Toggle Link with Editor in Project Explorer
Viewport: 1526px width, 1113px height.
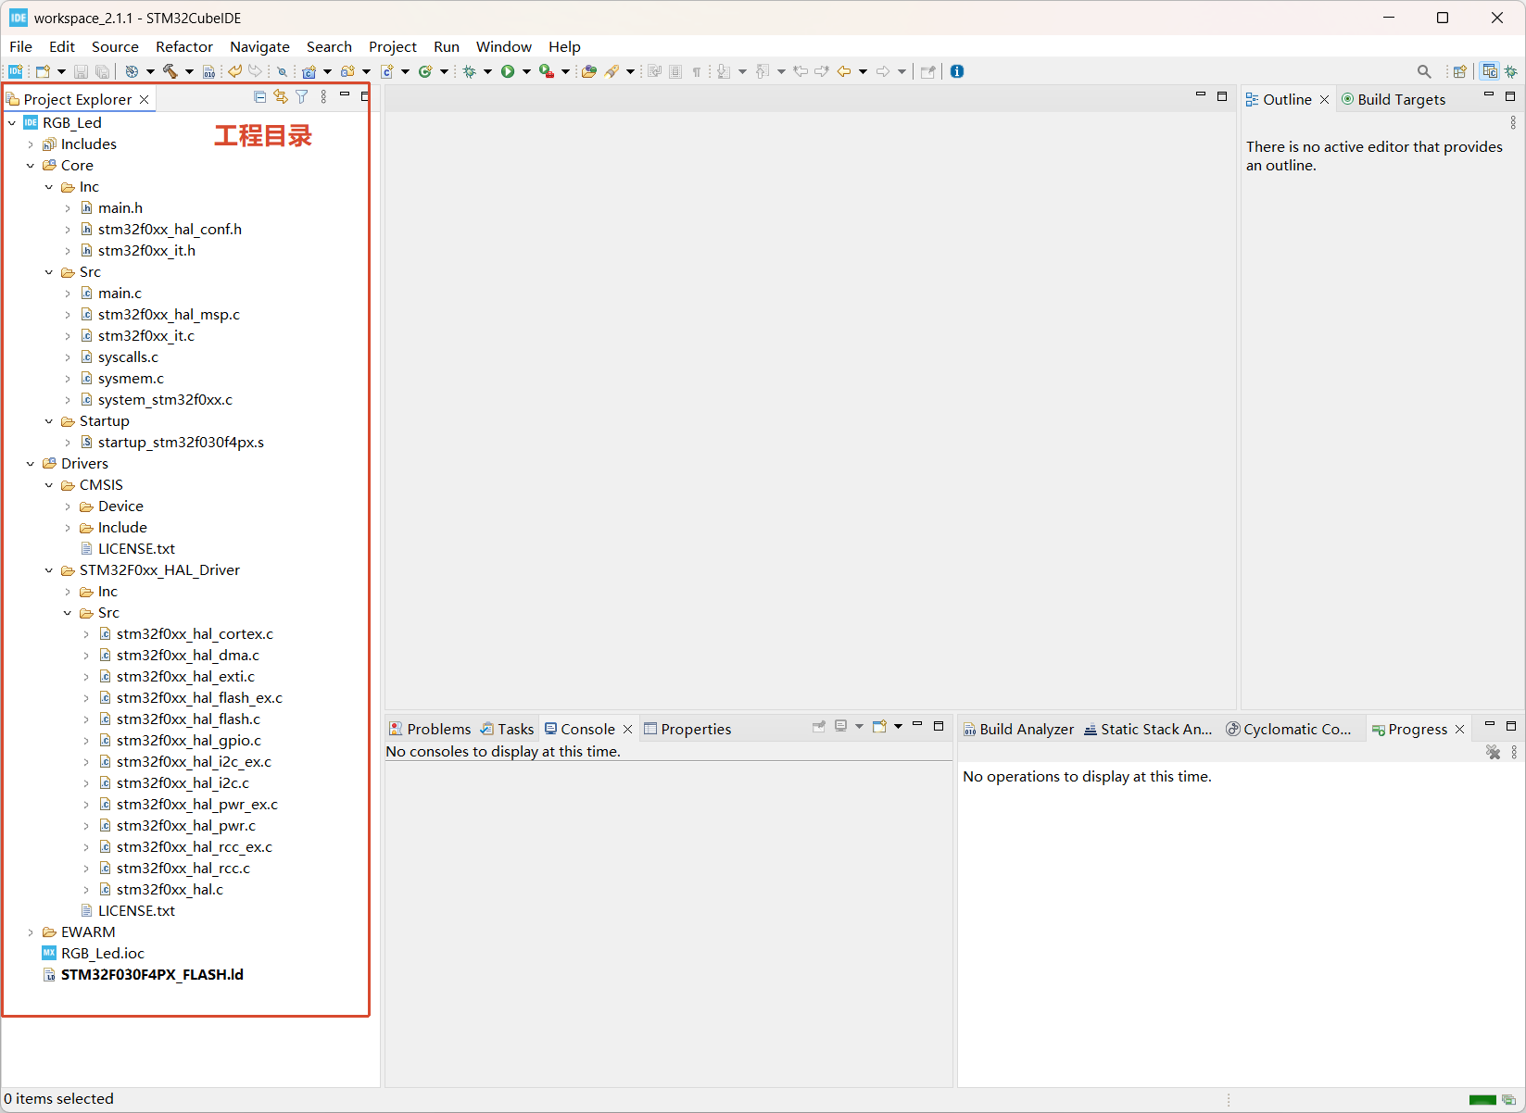click(281, 97)
